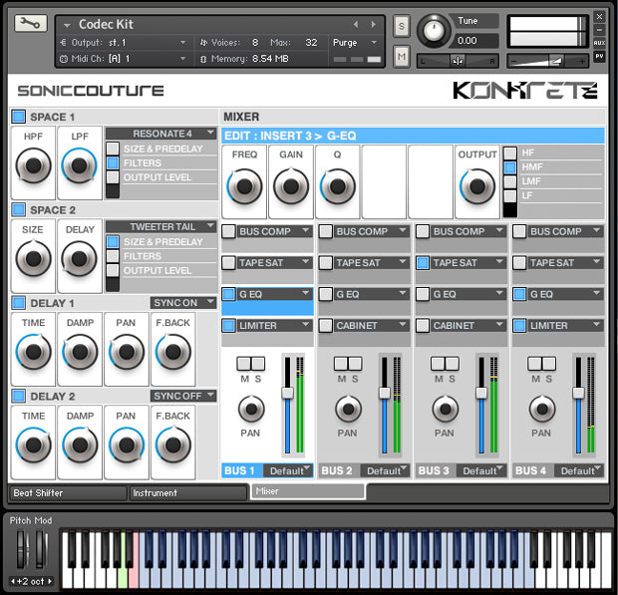Open Bus 2 G EQ dropdown arrow

403,293
